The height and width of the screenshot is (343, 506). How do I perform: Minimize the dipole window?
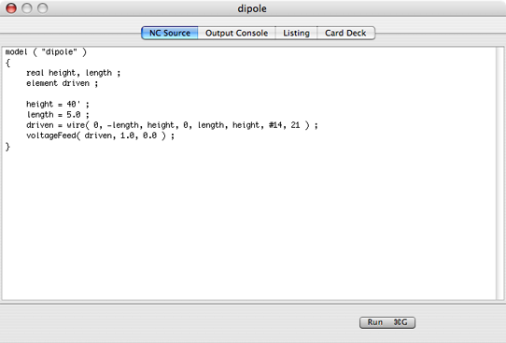(27, 8)
